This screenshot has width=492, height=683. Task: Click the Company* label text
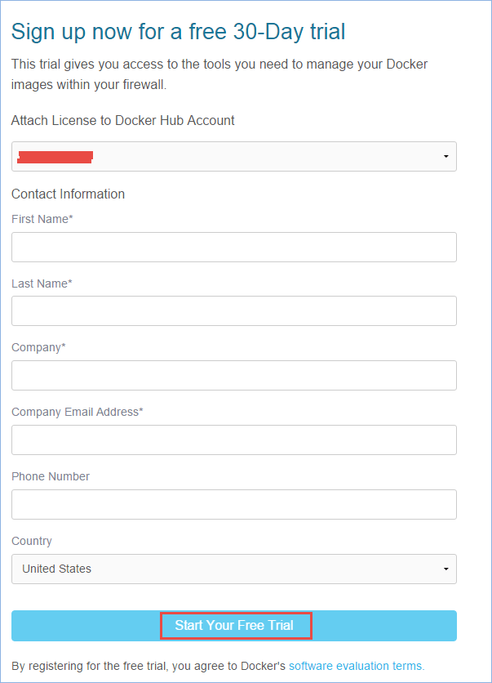(x=38, y=347)
